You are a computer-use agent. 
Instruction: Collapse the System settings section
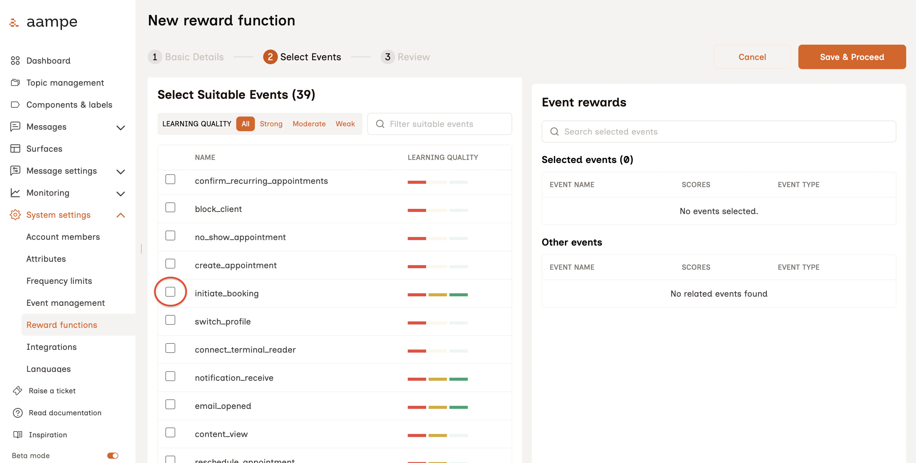tap(121, 214)
